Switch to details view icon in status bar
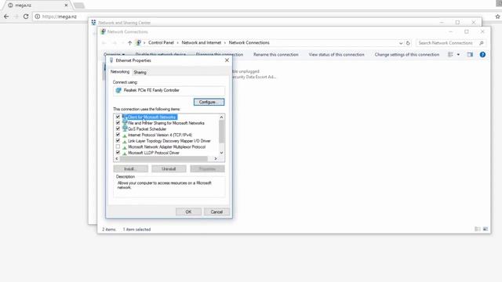The height and width of the screenshot is (282, 502). [478, 229]
